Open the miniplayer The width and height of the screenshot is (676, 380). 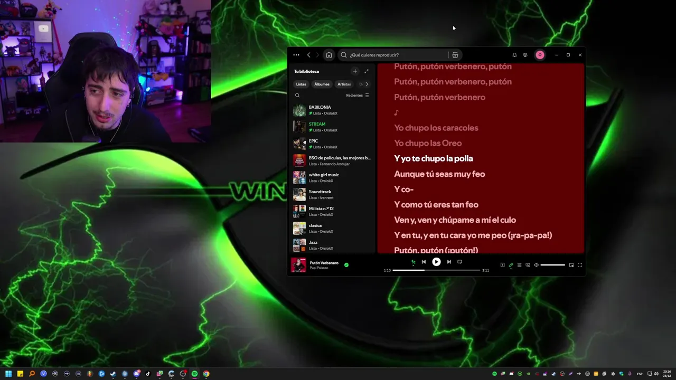coord(571,265)
